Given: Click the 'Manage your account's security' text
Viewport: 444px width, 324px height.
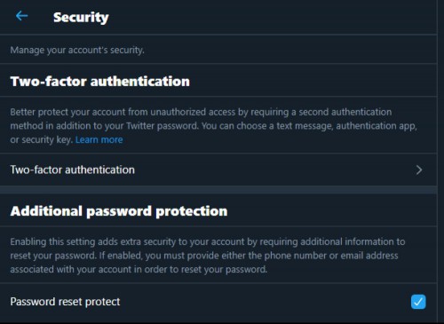Looking at the screenshot, I should [77, 50].
